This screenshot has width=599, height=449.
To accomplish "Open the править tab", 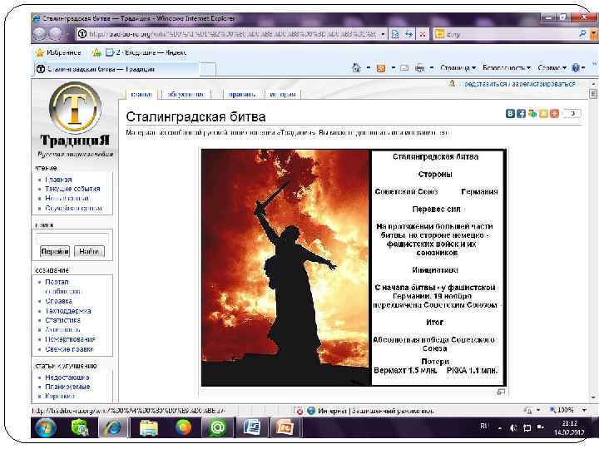I will tap(242, 94).
